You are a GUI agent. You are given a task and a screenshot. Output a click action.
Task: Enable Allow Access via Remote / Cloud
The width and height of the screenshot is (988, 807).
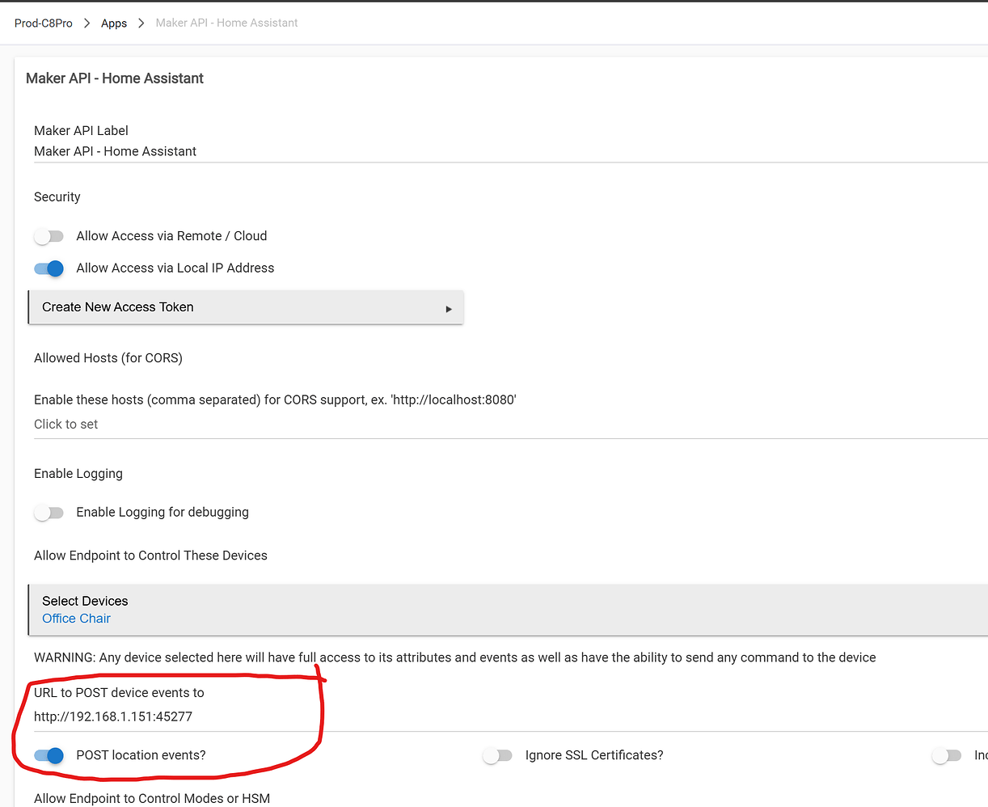[x=49, y=236]
